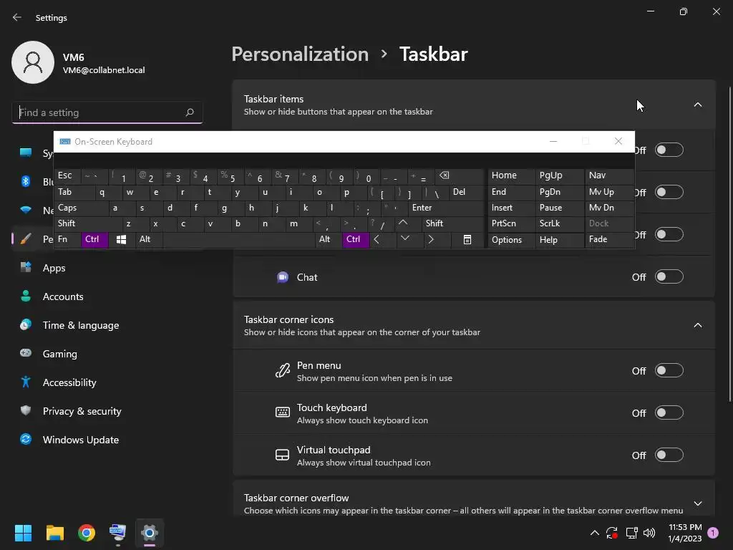The width and height of the screenshot is (733, 550).
Task: Click the On-Screen Keyboard title icon
Action: point(65,142)
